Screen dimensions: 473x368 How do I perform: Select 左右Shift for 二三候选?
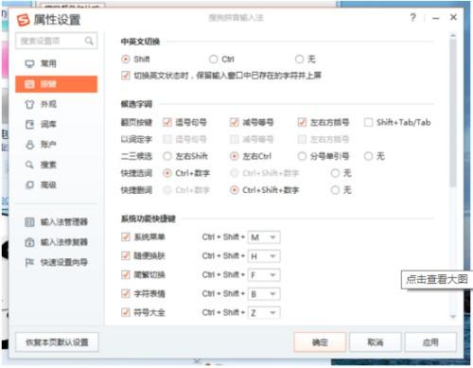(x=167, y=156)
